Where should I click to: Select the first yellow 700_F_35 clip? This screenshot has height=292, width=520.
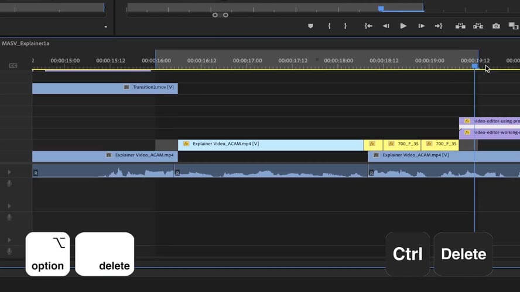tap(402, 145)
